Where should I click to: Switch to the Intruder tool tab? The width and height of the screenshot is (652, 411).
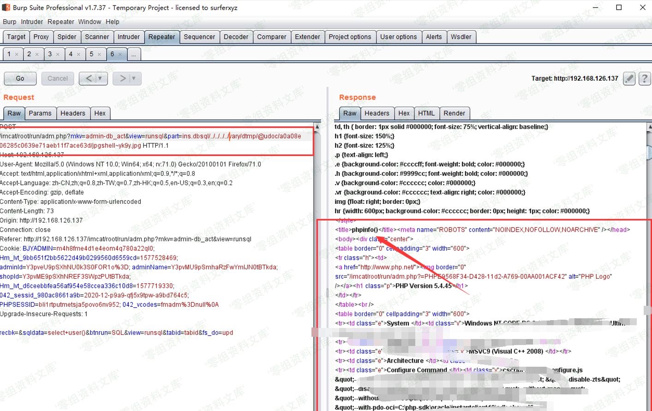(x=128, y=37)
